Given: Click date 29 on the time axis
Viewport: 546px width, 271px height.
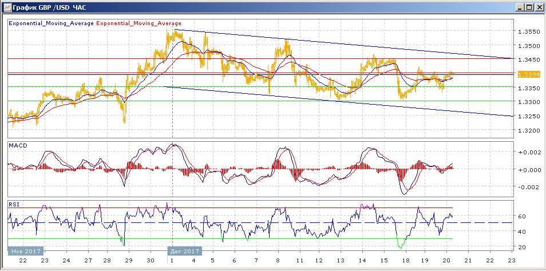Looking at the screenshot, I should (x=129, y=260).
